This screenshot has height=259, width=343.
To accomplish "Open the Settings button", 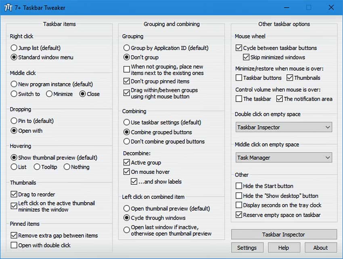I will pos(247,248).
